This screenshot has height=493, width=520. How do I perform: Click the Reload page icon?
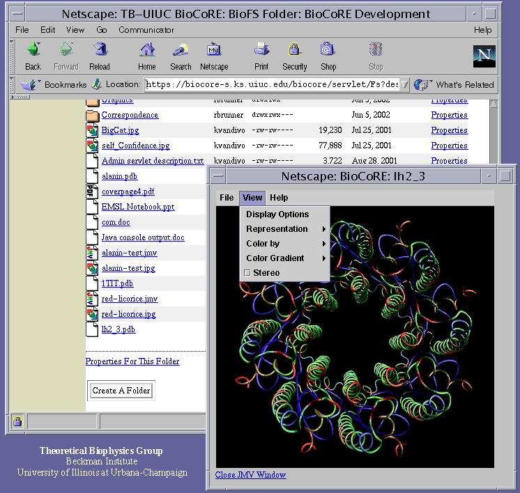coord(100,50)
